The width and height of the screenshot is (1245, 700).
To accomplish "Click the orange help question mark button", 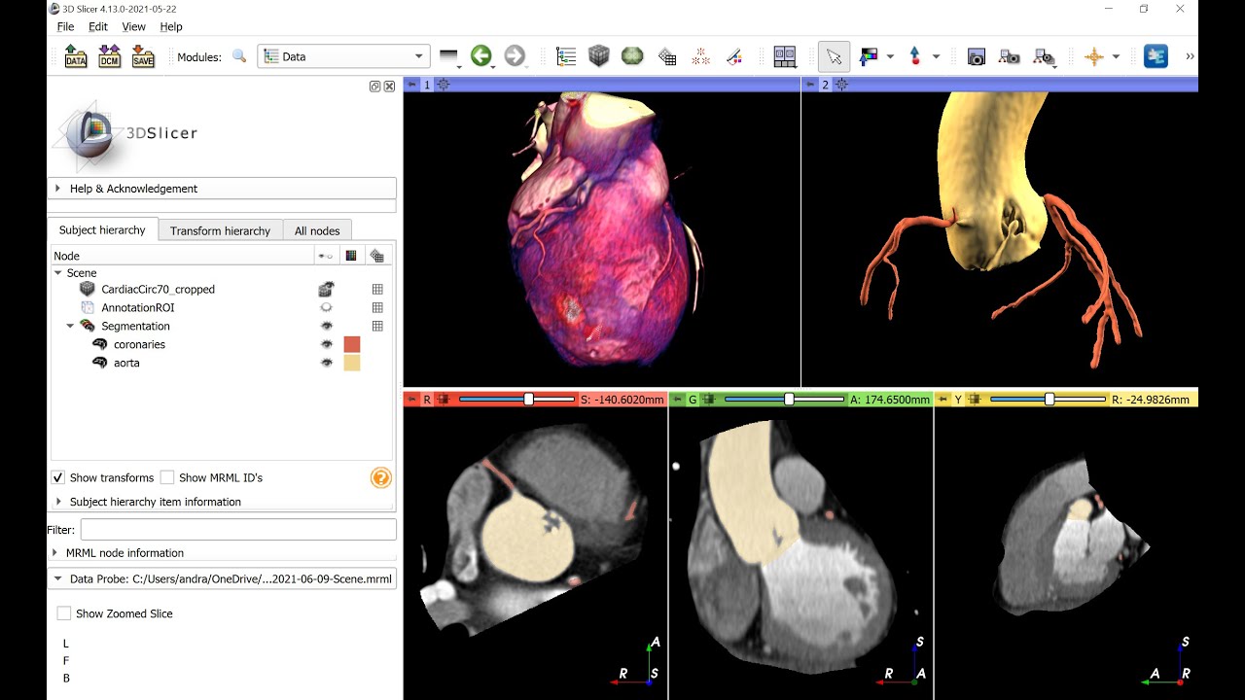I will point(381,477).
